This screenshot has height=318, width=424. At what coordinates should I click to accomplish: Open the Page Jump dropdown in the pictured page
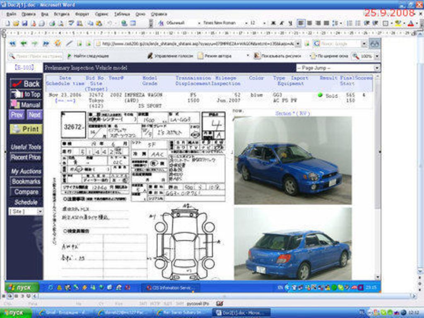point(338,68)
